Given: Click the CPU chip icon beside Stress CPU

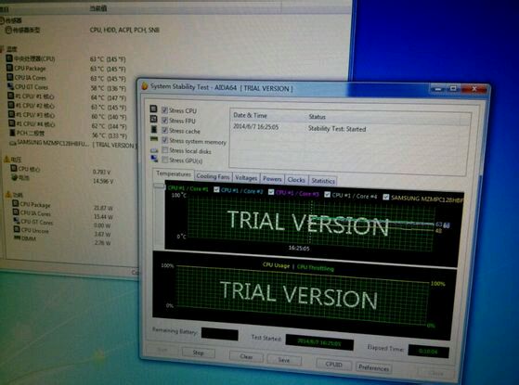Looking at the screenshot, I should pyautogui.click(x=153, y=109).
